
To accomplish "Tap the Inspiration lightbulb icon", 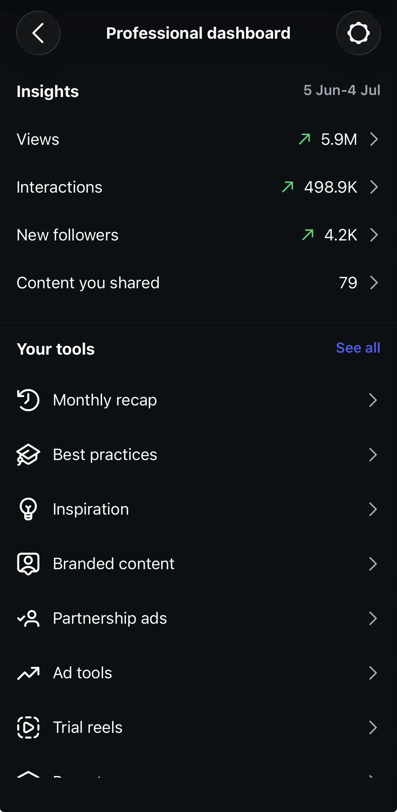I will tap(28, 509).
